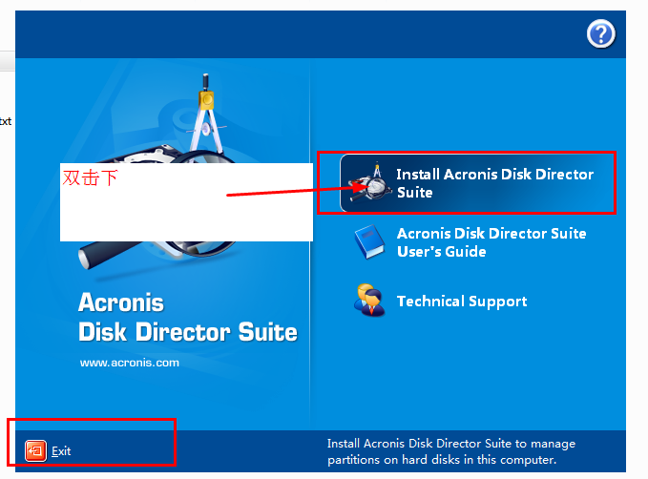
Task: Visit the www.acronis.com link
Action: (x=130, y=363)
